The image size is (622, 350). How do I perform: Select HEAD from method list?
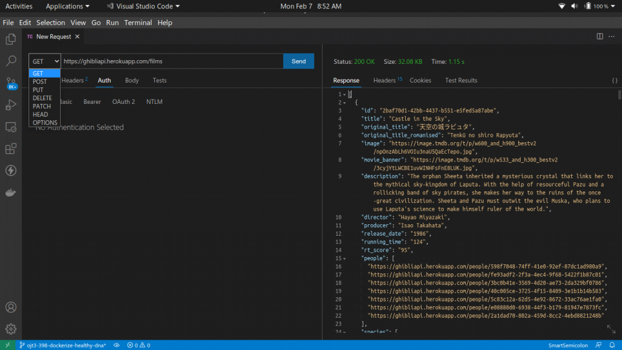click(x=44, y=114)
